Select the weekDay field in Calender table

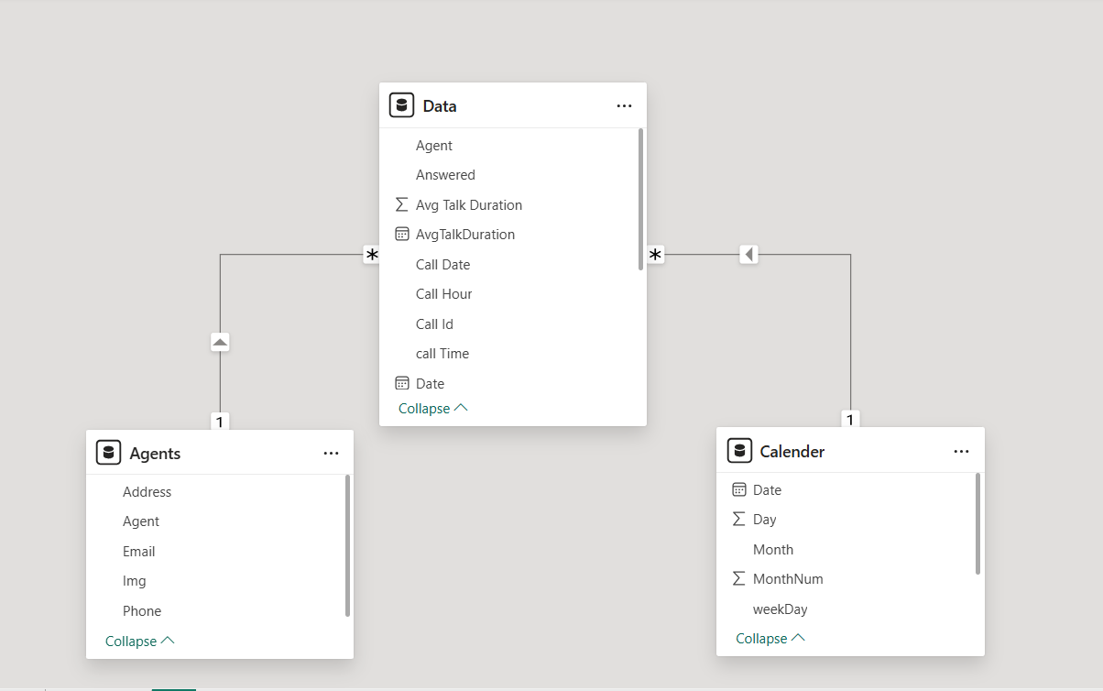pyautogui.click(x=780, y=609)
